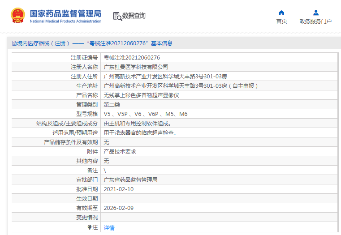Click the 型号规格 label
341x235 pixels.
click(x=87, y=114)
